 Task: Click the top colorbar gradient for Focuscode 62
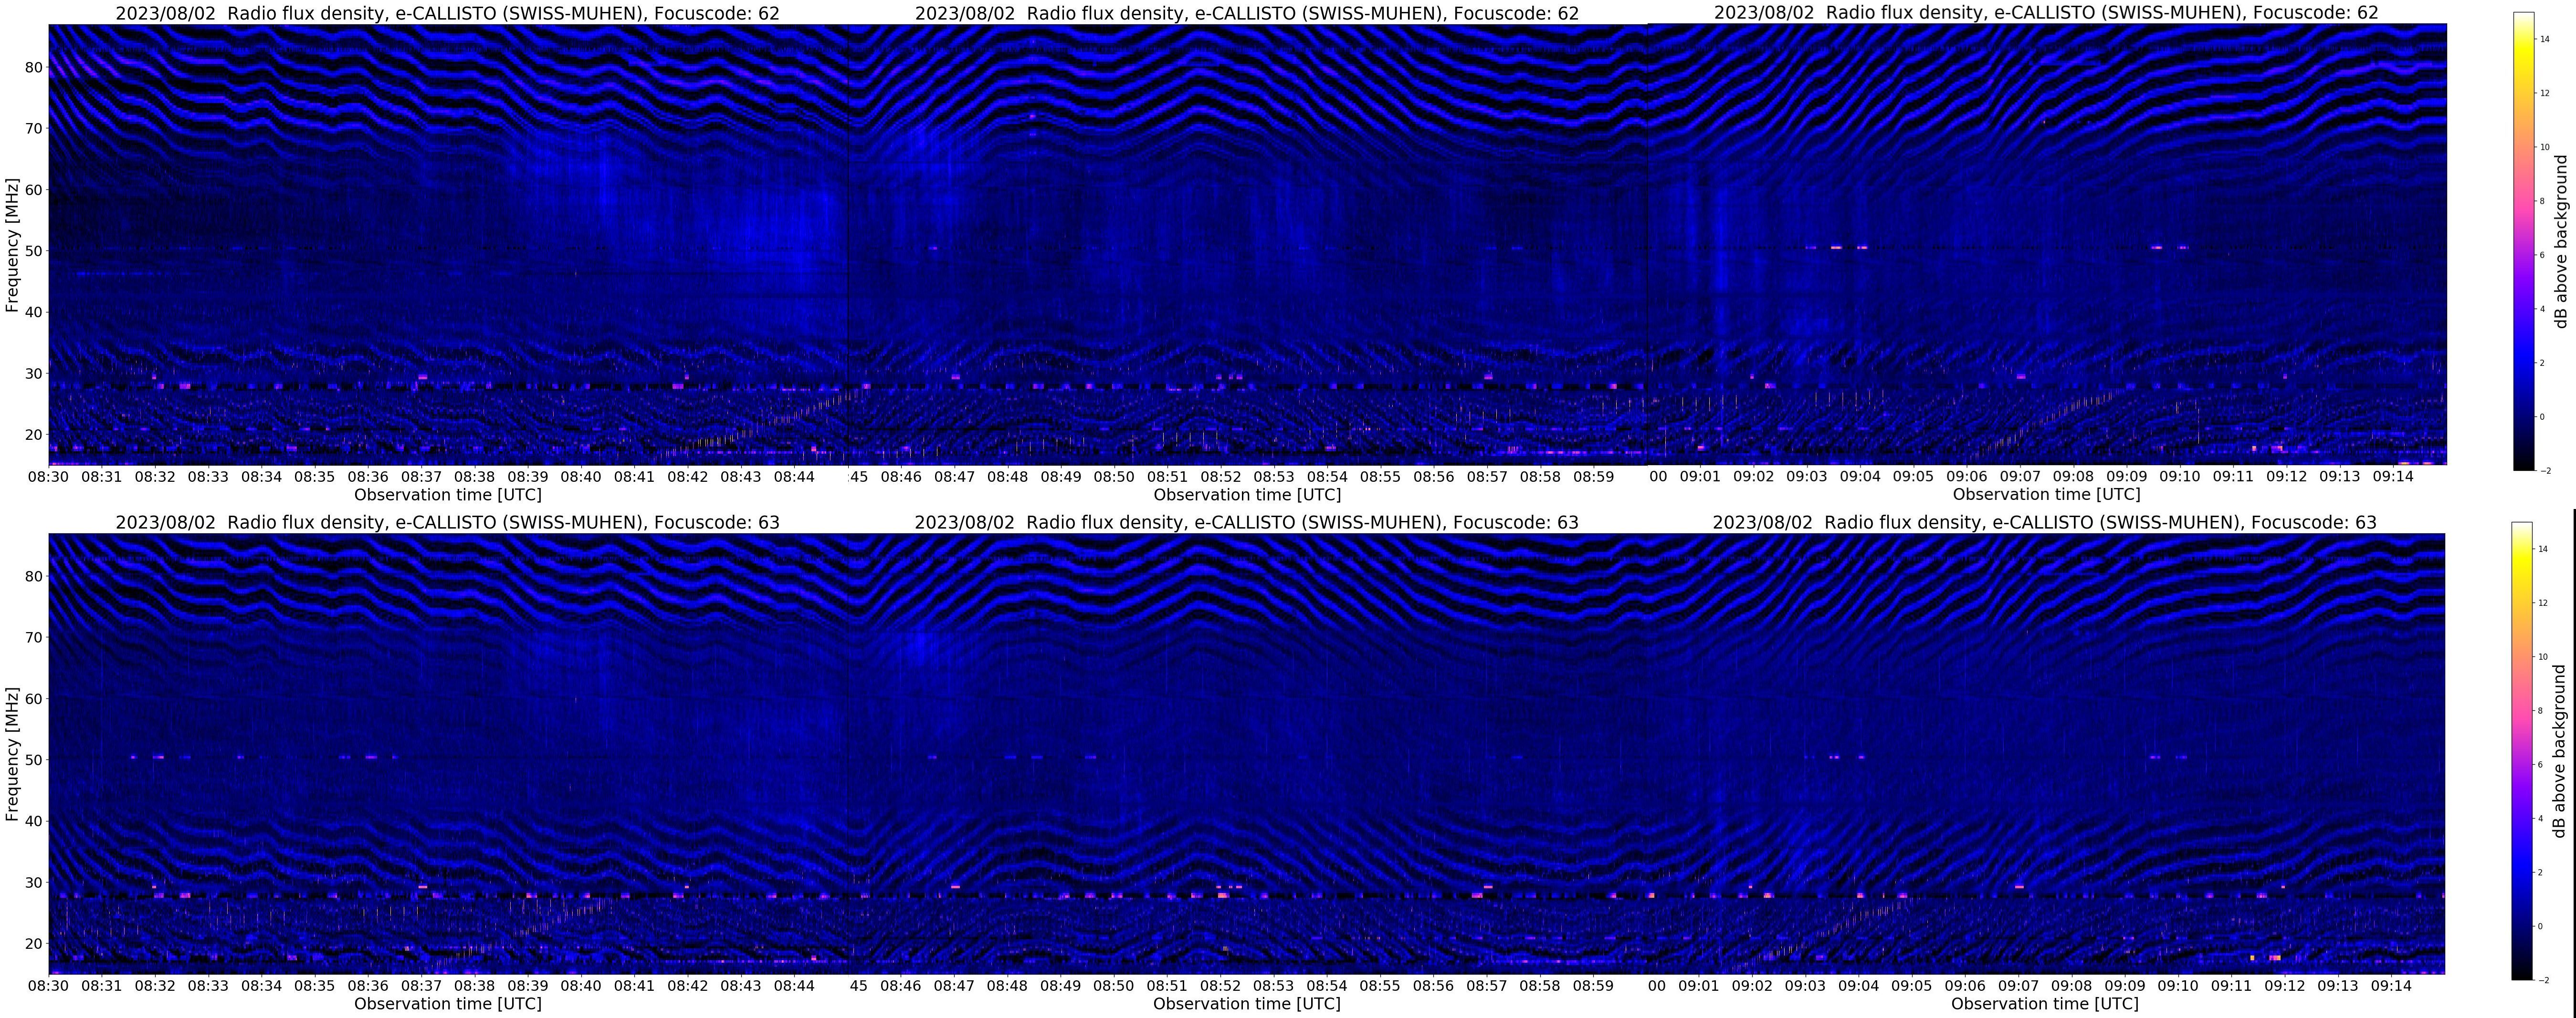2524,241
